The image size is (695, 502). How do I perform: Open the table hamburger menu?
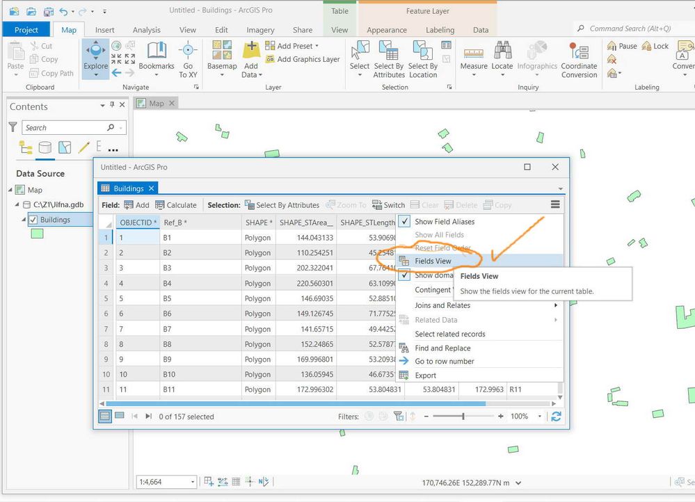point(555,204)
